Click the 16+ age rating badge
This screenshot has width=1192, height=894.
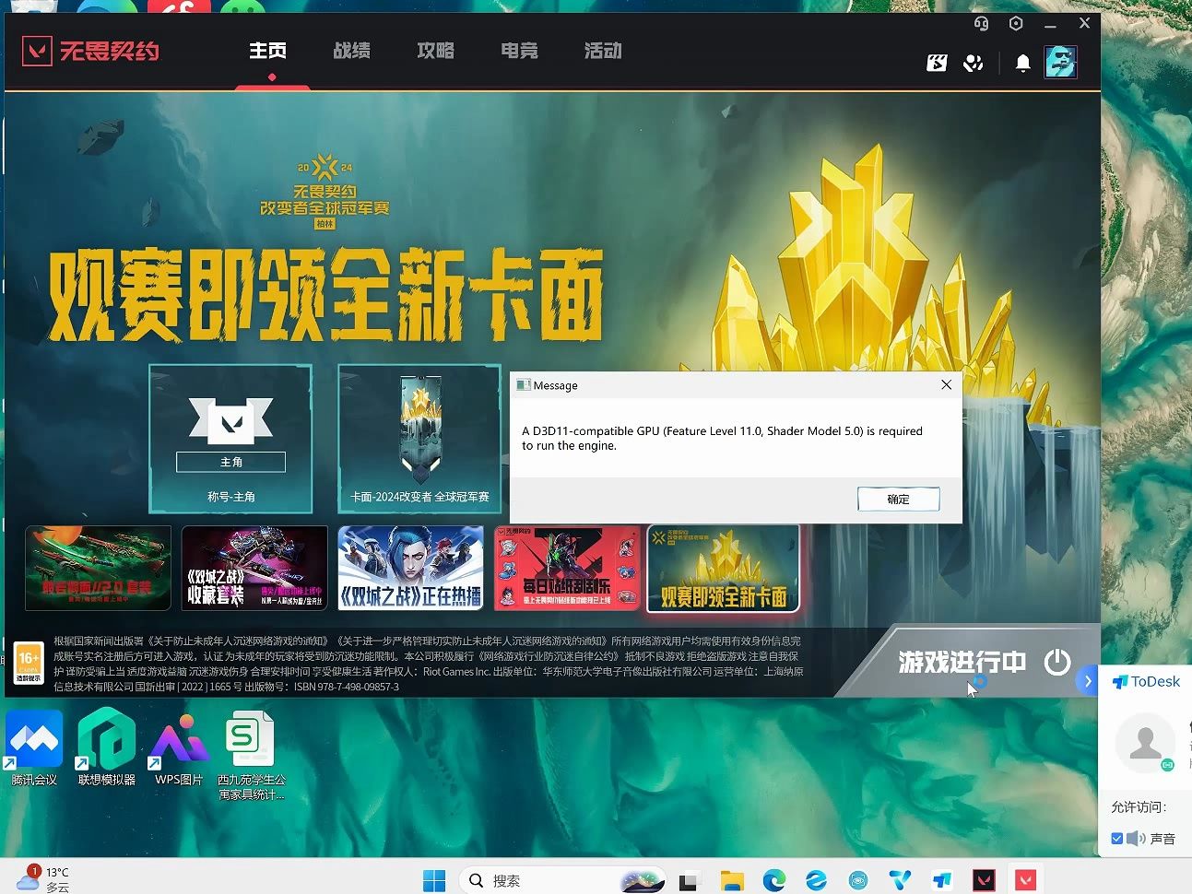29,663
